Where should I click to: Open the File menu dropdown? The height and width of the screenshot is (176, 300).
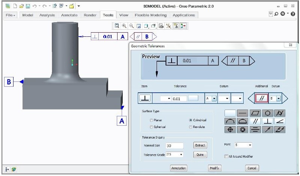coord(11,15)
